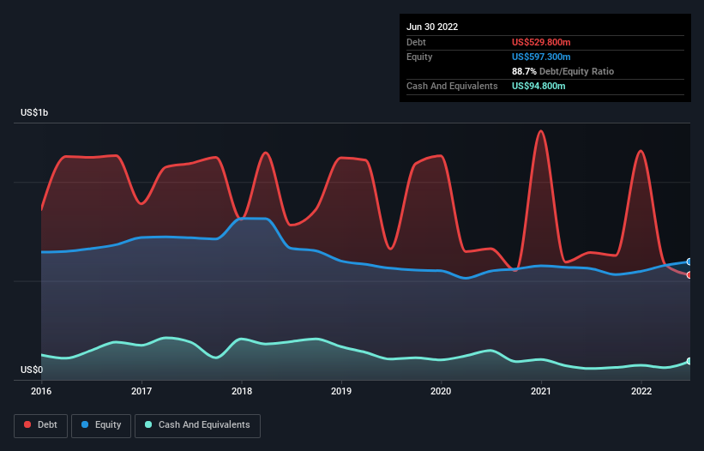Toggle Cash And Equivalents legend button
The height and width of the screenshot is (451, 704).
point(197,425)
